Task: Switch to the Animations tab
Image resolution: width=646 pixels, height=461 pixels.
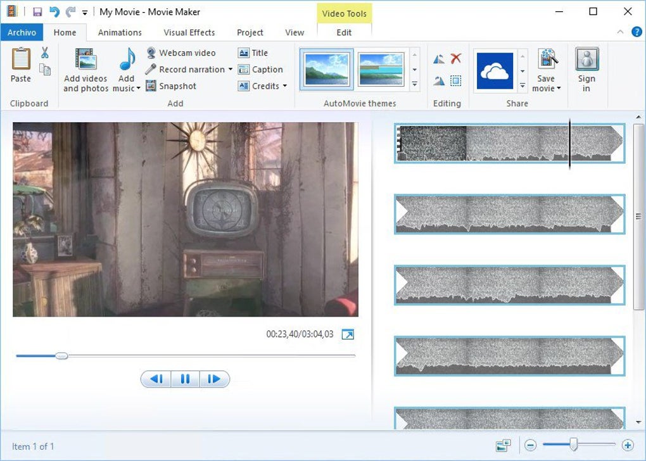Action: coord(120,32)
